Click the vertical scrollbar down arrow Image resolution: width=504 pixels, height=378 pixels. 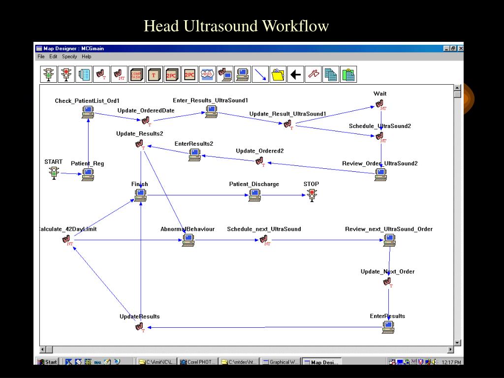click(457, 343)
